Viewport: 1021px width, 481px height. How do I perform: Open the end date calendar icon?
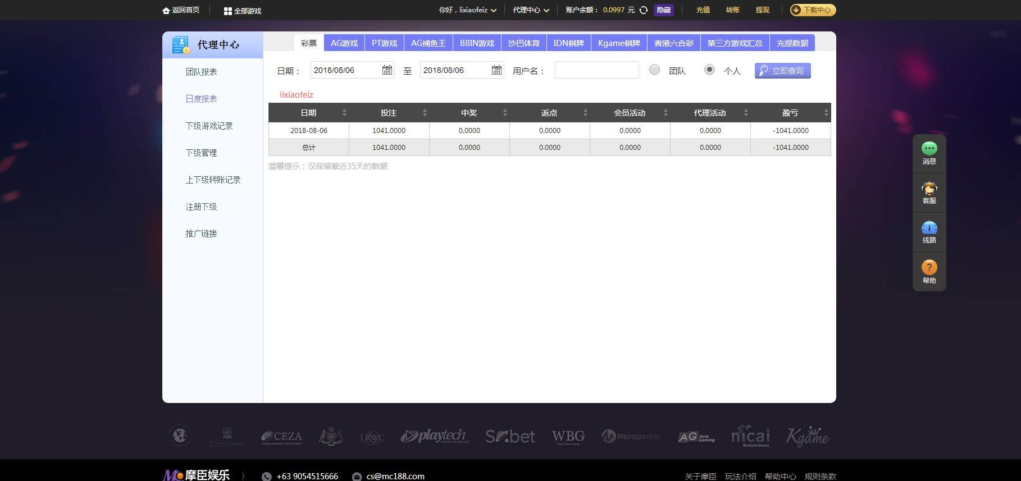click(x=496, y=70)
